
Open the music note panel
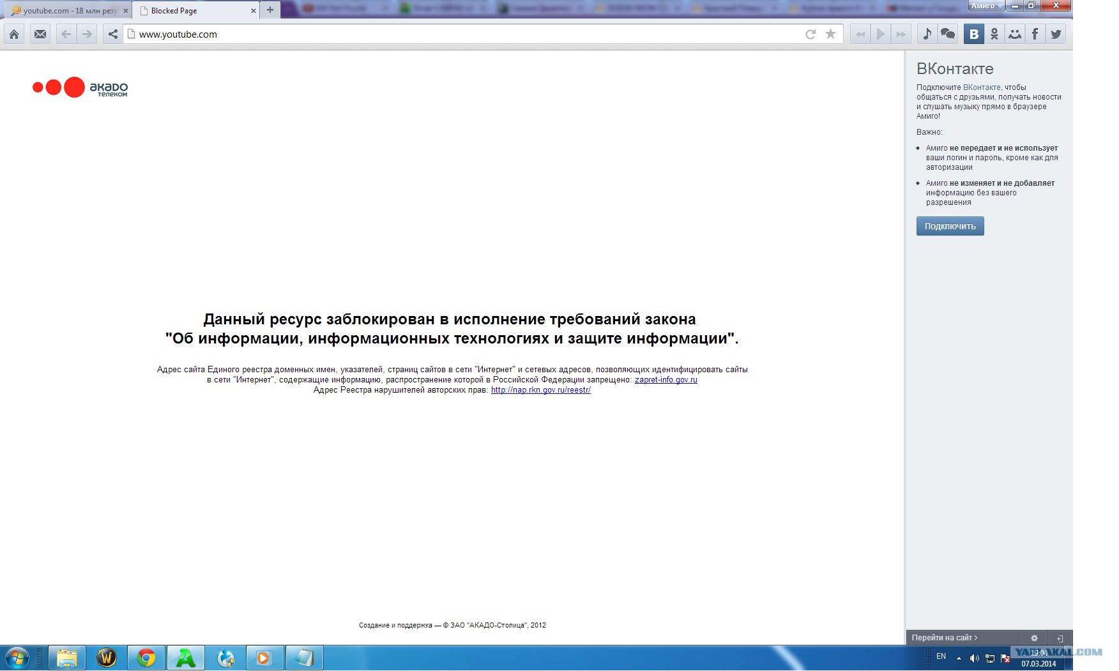[x=927, y=34]
